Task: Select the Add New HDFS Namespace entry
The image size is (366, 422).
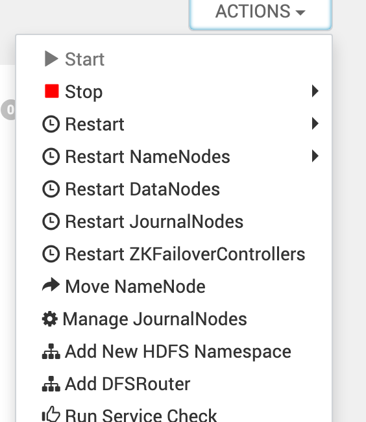Action: [x=174, y=351]
